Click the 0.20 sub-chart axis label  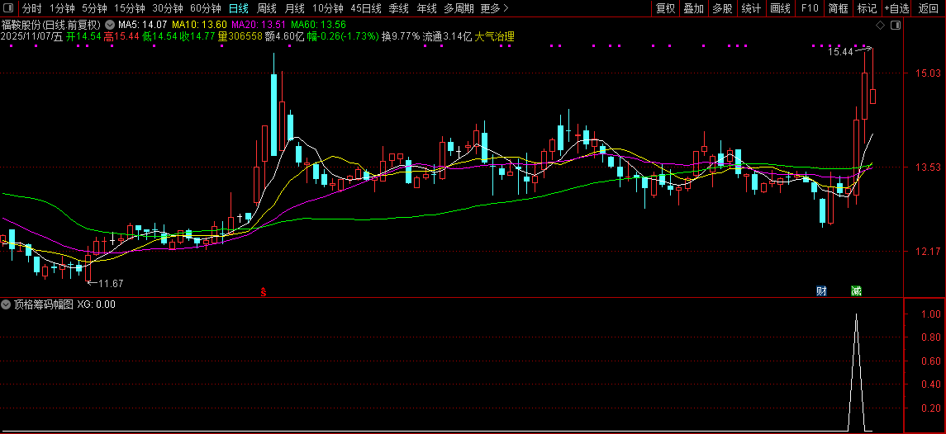coord(931,408)
